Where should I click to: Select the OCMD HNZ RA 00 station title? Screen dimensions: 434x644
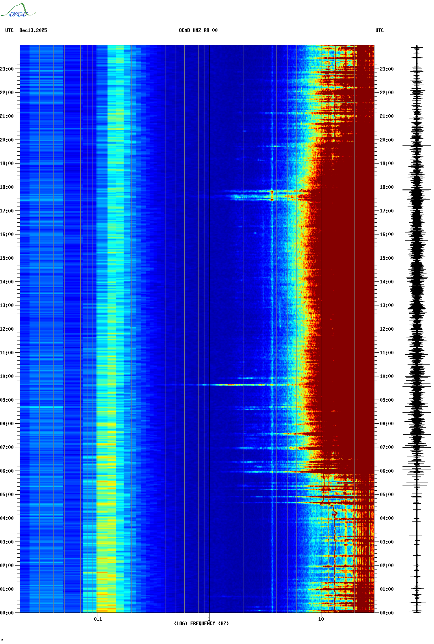coord(198,30)
